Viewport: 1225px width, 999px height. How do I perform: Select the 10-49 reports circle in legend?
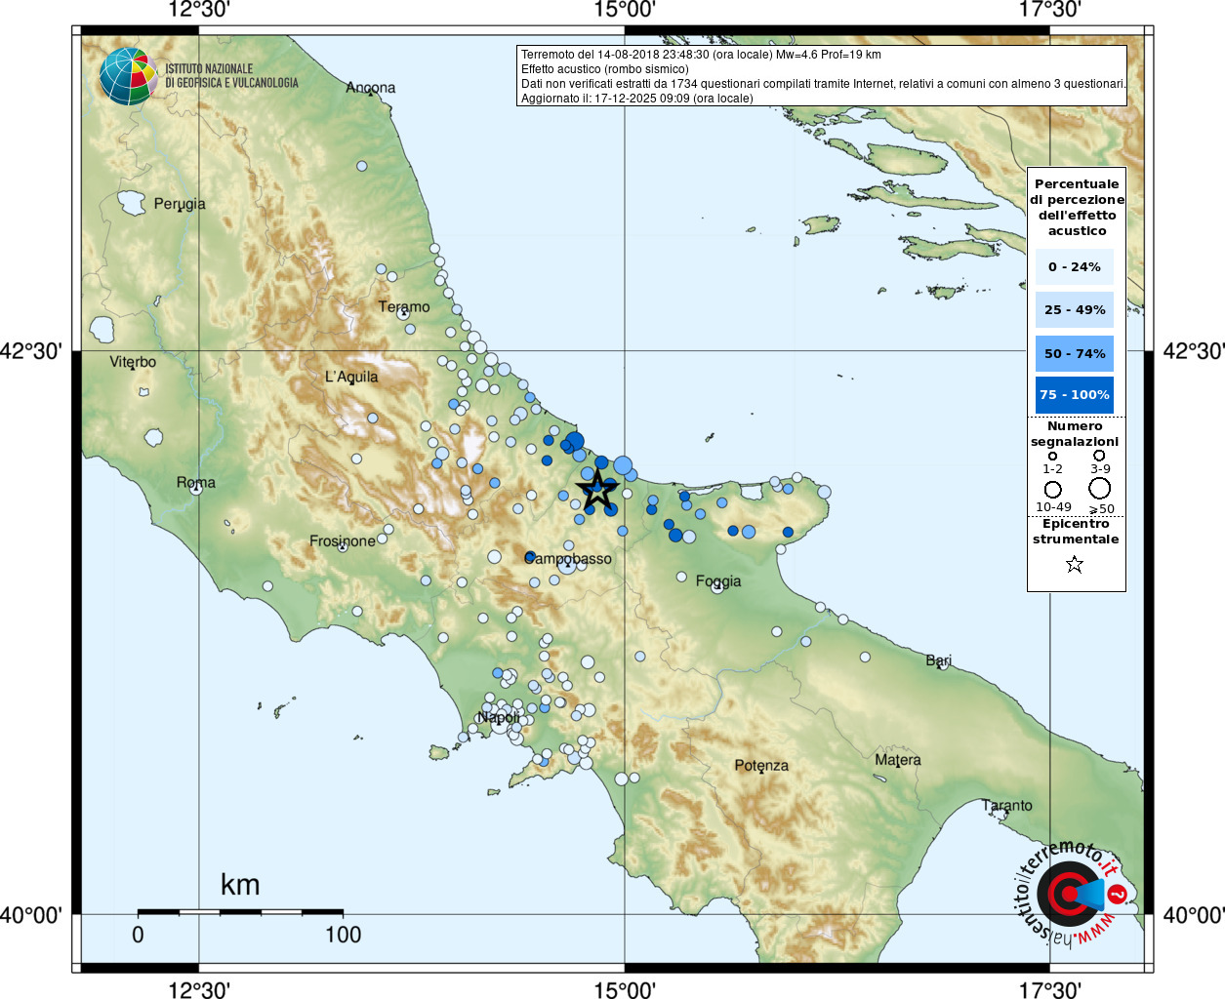(1053, 489)
